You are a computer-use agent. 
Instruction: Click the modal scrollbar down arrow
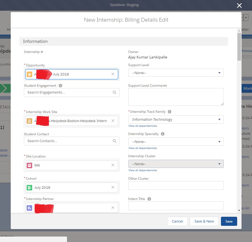point(239,210)
